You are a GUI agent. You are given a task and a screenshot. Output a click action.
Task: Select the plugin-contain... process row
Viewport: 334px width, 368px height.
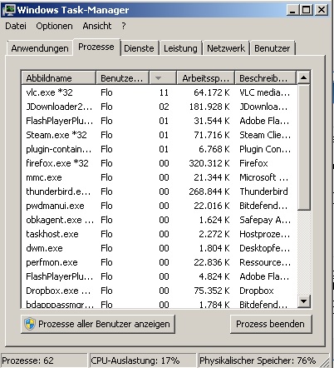(x=159, y=149)
